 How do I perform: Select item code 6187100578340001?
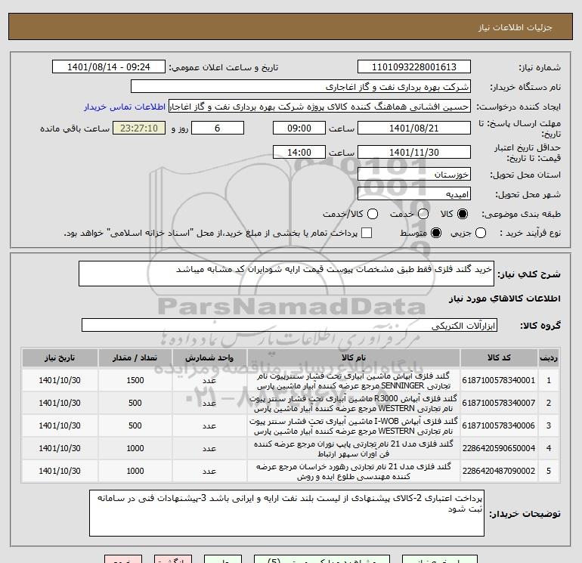(x=499, y=380)
